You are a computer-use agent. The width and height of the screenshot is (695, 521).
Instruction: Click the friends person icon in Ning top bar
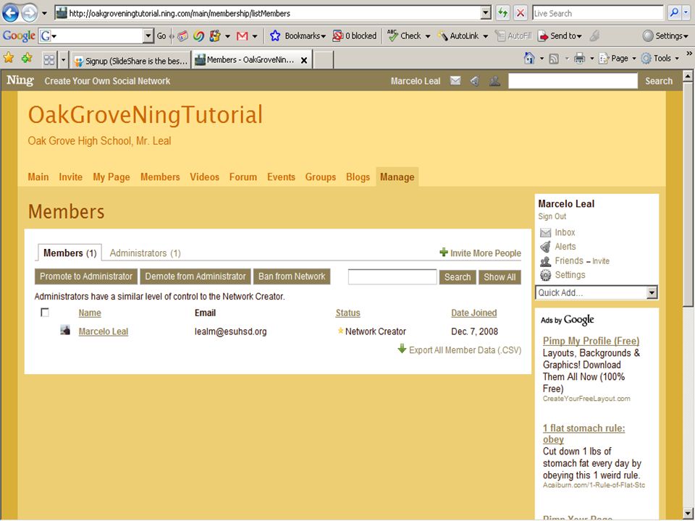[x=494, y=80]
